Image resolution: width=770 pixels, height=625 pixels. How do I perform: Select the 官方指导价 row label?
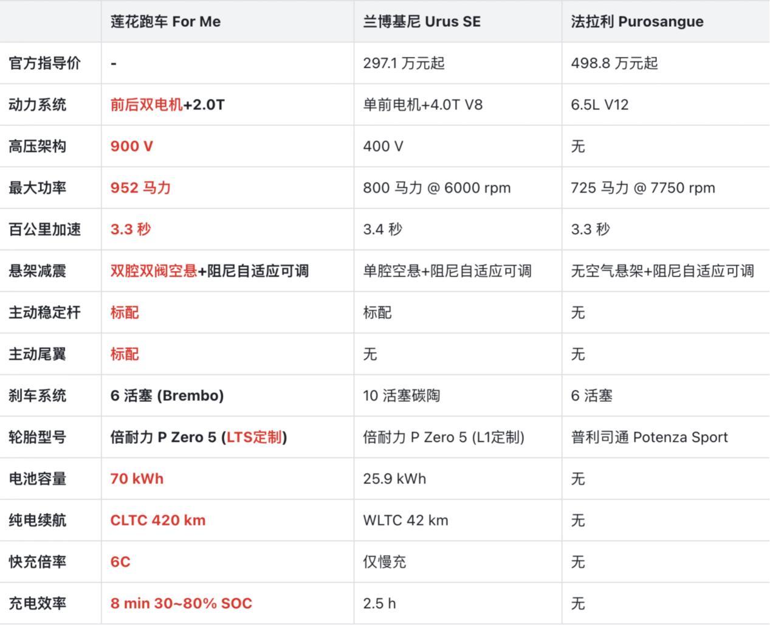(x=44, y=63)
